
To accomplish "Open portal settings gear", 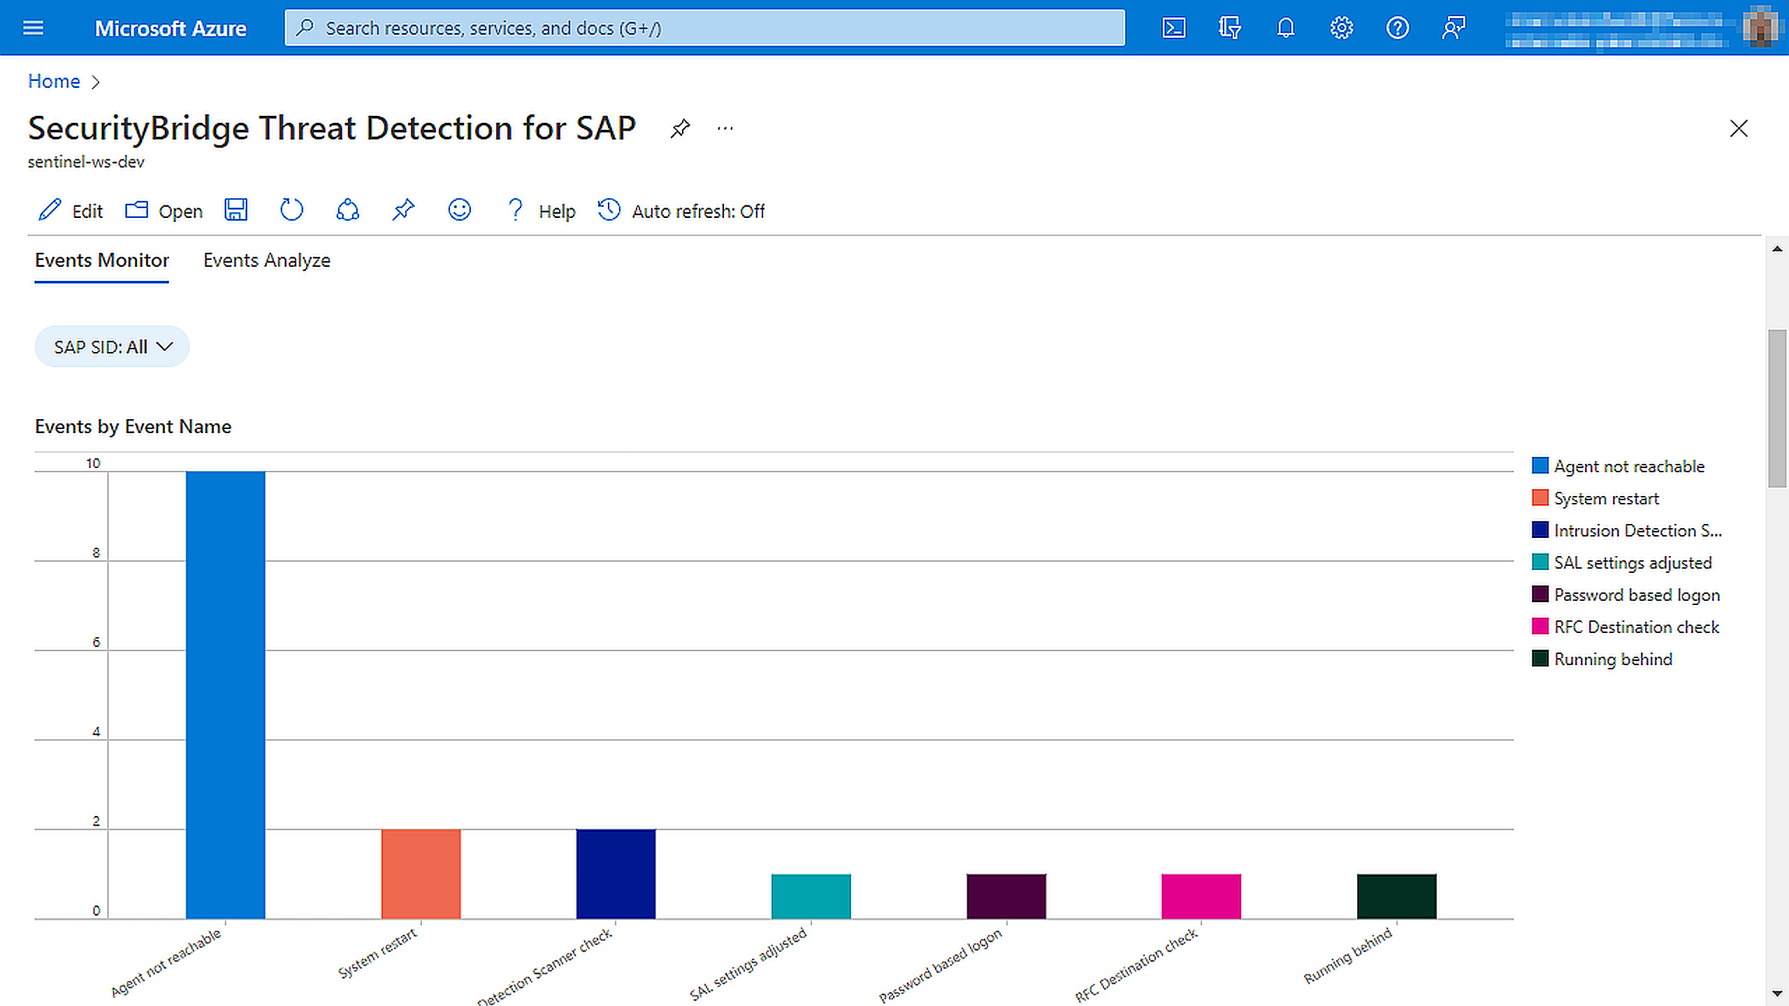I will tap(1341, 28).
